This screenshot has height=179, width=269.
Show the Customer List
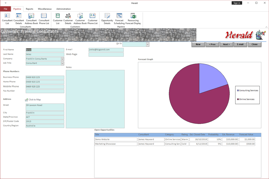pyautogui.click(x=58, y=19)
